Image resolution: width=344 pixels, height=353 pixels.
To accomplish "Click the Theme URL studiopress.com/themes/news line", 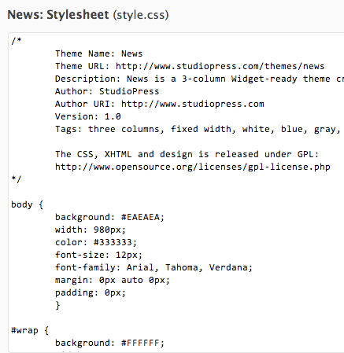I will pos(190,66).
